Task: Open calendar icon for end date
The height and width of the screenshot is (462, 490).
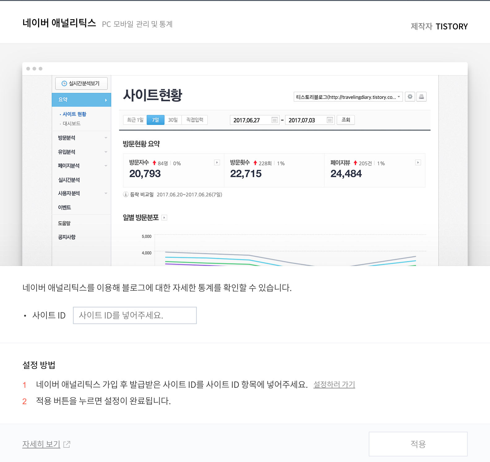Action: coord(330,120)
